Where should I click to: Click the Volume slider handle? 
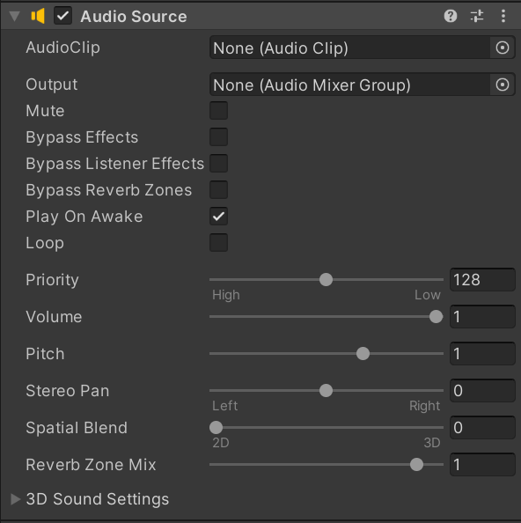(x=436, y=317)
